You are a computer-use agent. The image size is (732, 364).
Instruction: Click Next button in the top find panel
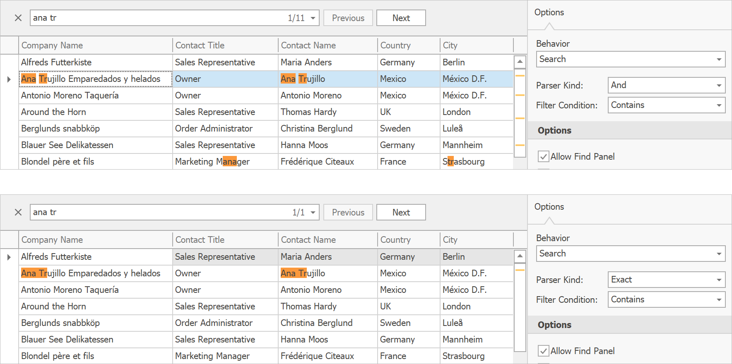pyautogui.click(x=401, y=18)
